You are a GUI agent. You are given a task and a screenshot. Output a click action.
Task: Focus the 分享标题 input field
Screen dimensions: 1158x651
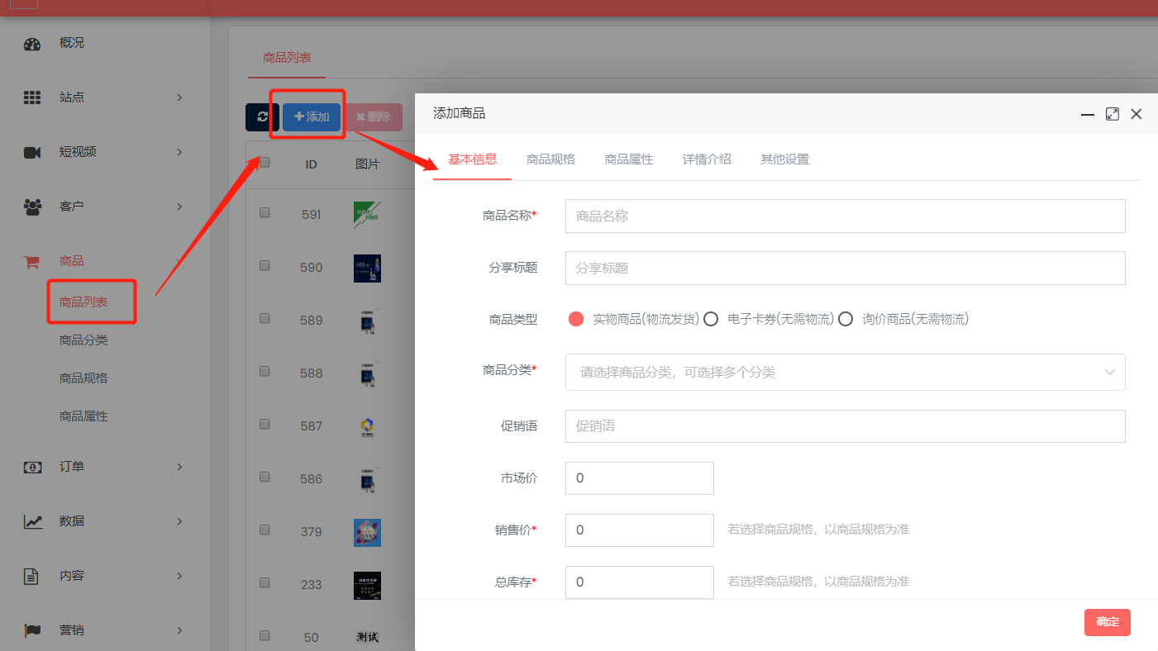pos(846,268)
